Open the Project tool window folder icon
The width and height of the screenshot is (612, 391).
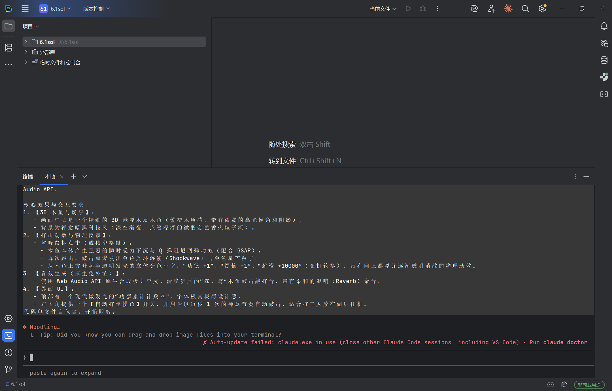[x=8, y=26]
